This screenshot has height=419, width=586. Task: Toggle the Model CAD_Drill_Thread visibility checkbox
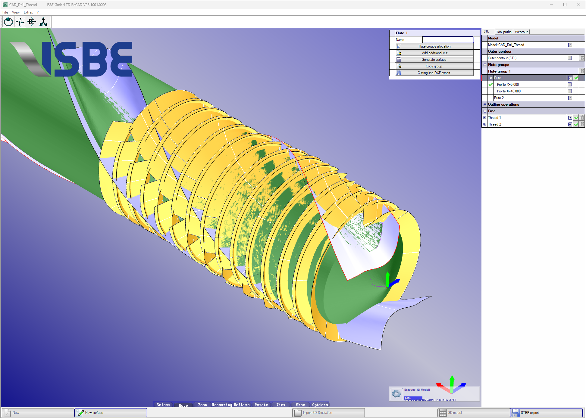coord(570,45)
